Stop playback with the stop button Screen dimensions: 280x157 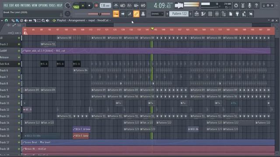pos(89,6)
